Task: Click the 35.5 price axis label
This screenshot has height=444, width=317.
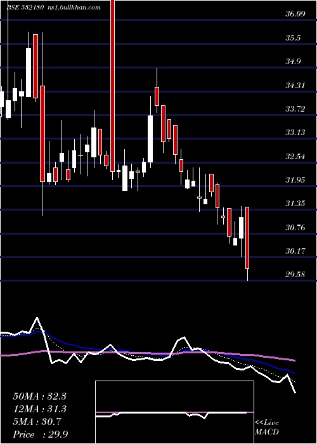Action: point(293,37)
